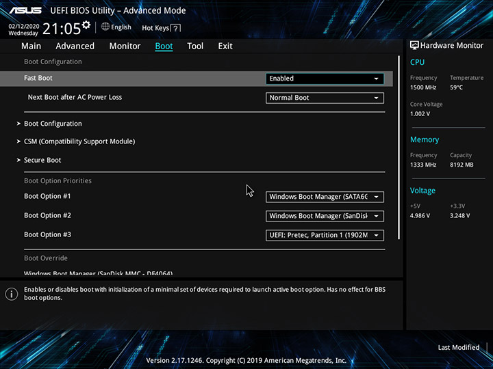Expand the Secure Boot submenu
The image size is (493, 369).
(42, 160)
